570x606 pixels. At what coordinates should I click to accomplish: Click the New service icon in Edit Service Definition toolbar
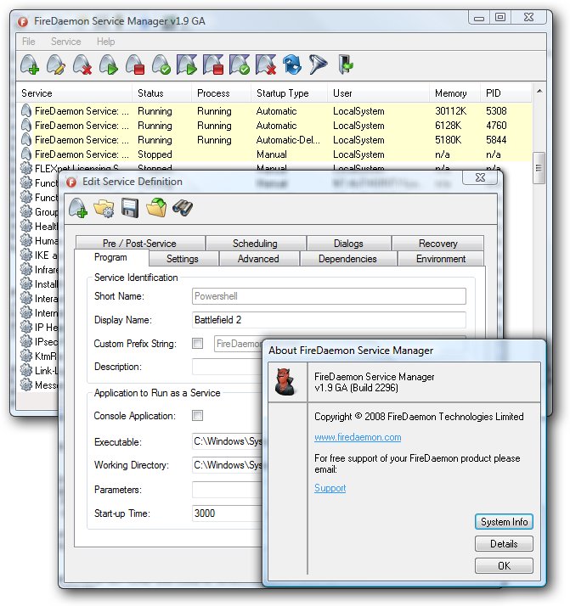coord(78,208)
